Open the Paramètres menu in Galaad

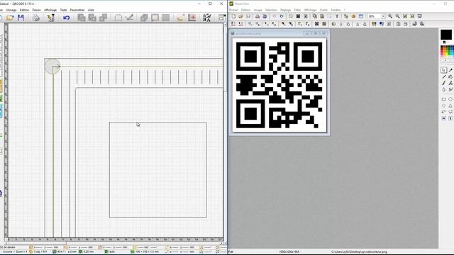tap(77, 10)
